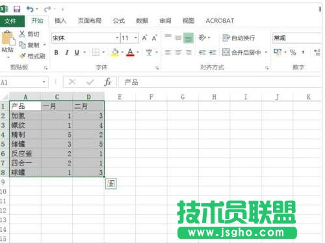Apply percent style

[x=292, y=52]
